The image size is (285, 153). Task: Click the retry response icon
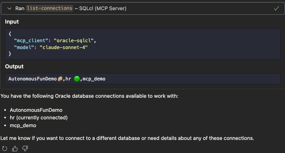[5, 149]
